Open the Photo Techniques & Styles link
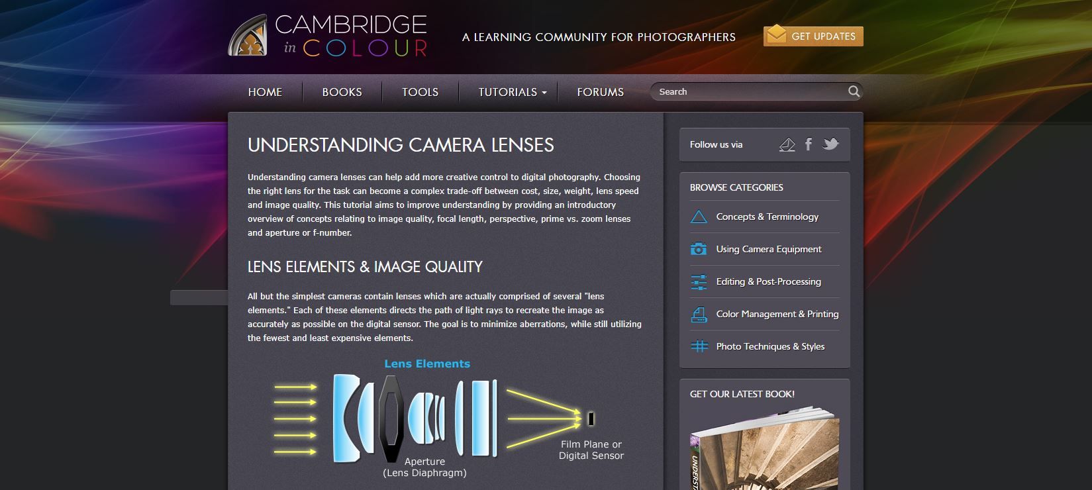 770,346
